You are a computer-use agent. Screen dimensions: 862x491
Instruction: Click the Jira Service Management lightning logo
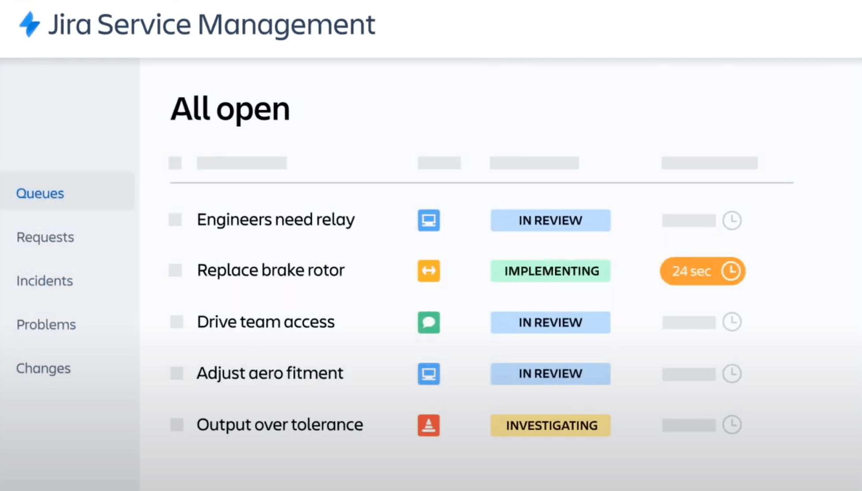pos(30,24)
